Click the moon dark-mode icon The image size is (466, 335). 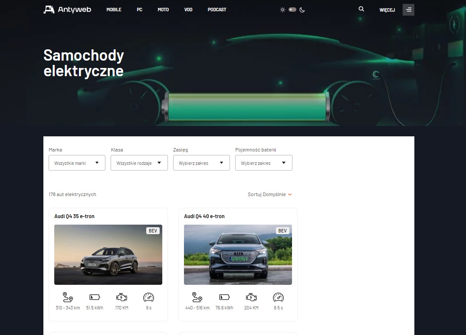point(302,10)
